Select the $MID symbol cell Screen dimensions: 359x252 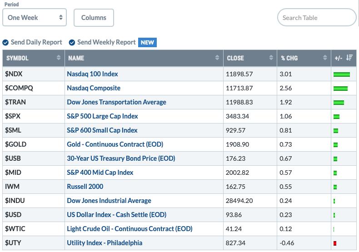(34, 173)
